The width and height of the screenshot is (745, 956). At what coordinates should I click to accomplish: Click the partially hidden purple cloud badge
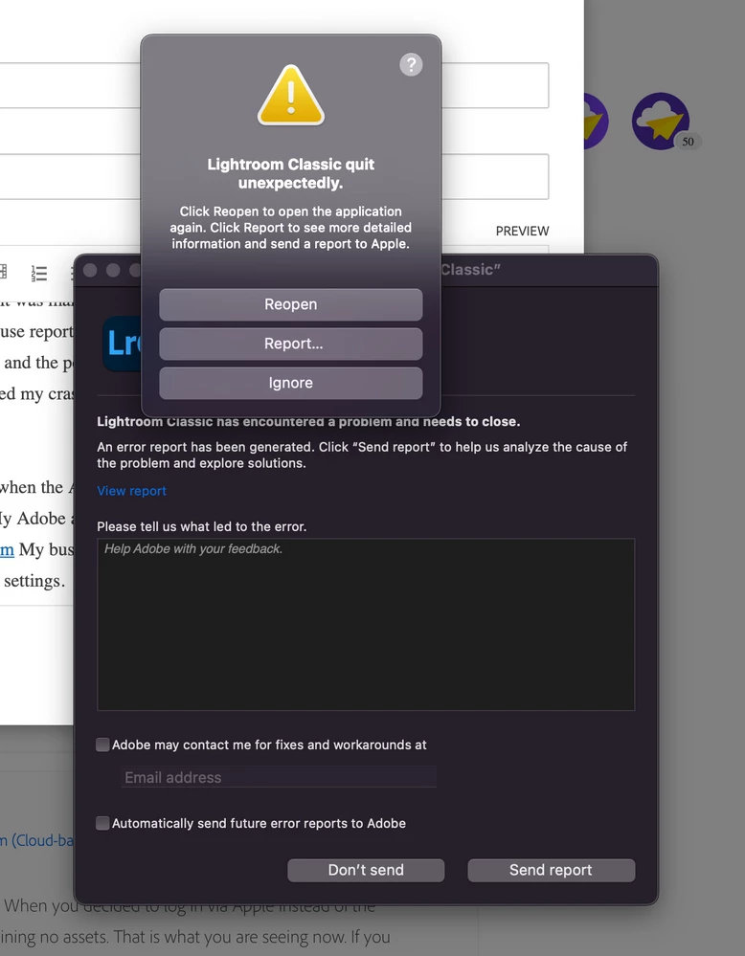(596, 122)
